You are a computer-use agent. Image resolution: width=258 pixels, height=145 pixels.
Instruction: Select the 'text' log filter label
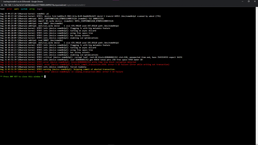pyautogui.click(x=2, y=9)
